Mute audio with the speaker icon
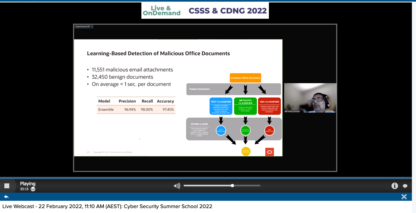Screen dimensions: 416x213 (x=177, y=186)
